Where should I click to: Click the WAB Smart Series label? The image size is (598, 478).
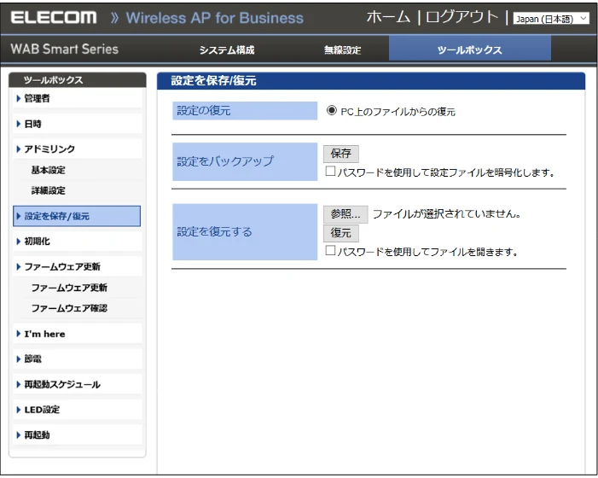[65, 49]
